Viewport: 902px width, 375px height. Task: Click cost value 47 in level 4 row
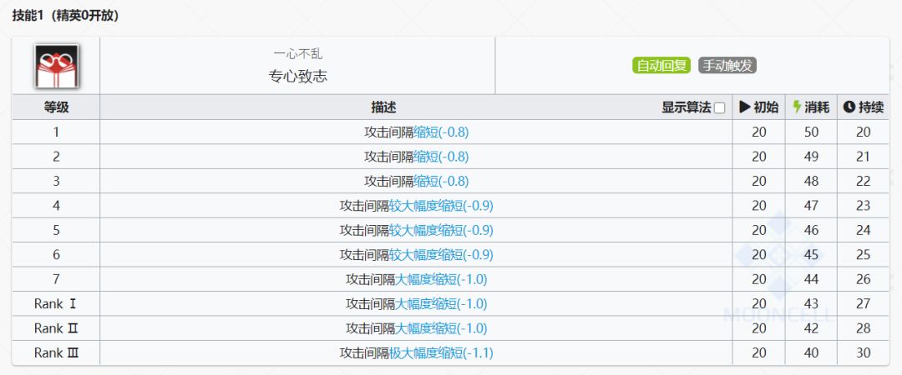click(811, 206)
